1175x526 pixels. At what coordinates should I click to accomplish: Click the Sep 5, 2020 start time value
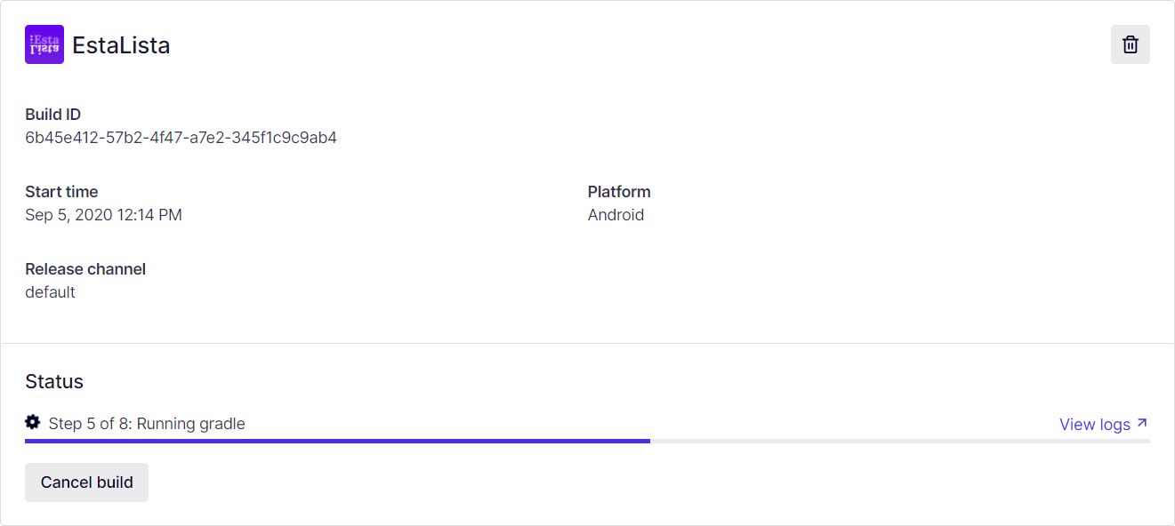coord(103,215)
